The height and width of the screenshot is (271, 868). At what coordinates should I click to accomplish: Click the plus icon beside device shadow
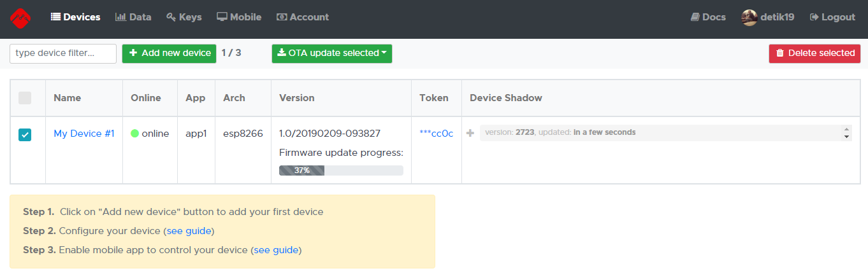pyautogui.click(x=470, y=133)
